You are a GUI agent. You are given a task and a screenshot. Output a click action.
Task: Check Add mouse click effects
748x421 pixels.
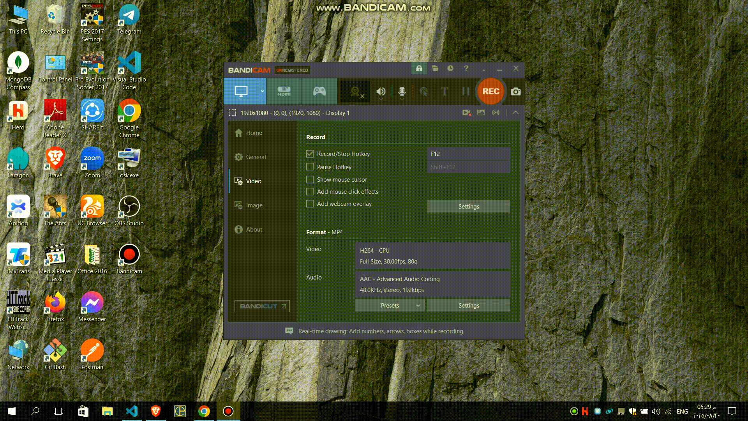[x=310, y=192]
